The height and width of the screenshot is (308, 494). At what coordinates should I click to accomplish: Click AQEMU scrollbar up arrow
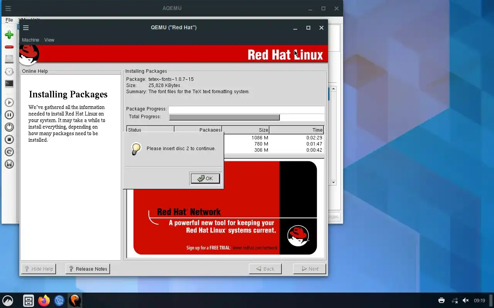333,89
